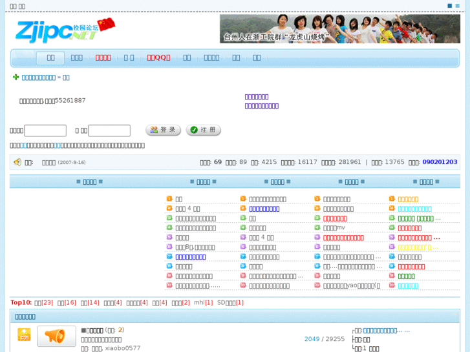Switch to the light blue style square
Screen dimensions: 470x352
click(x=458, y=6)
